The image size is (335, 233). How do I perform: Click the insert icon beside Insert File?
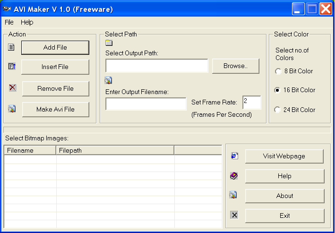click(12, 67)
